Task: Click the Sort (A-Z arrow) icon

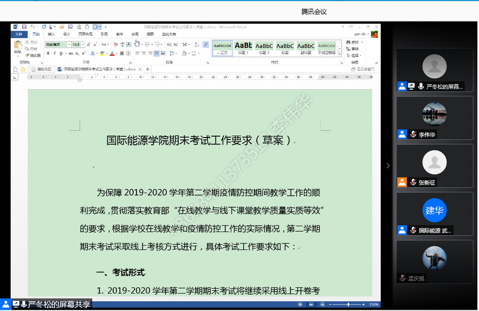Action: coord(197,44)
